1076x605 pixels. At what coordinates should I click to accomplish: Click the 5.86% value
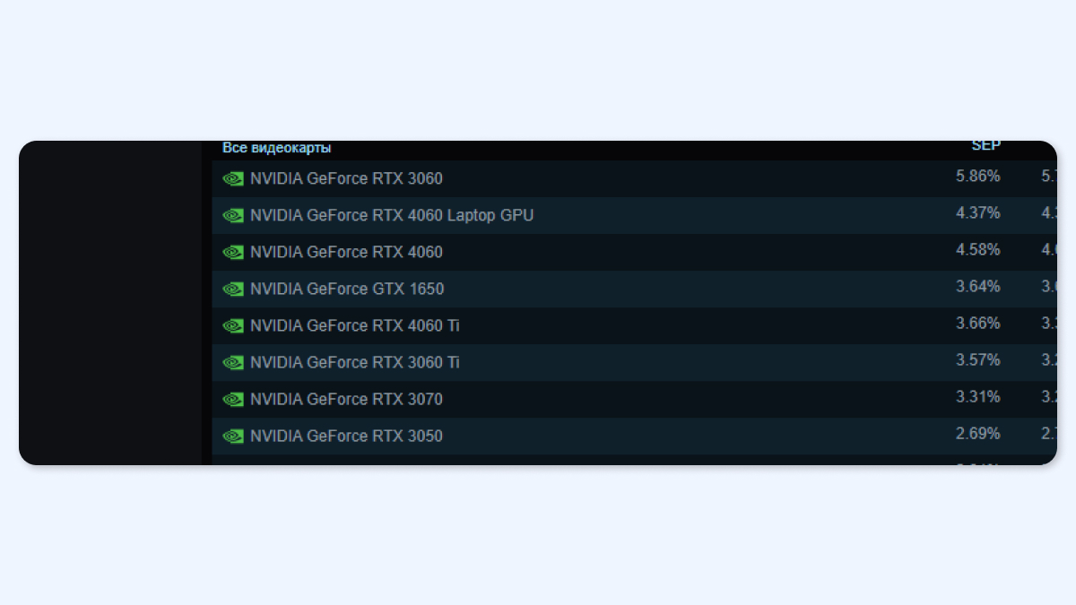pos(978,176)
